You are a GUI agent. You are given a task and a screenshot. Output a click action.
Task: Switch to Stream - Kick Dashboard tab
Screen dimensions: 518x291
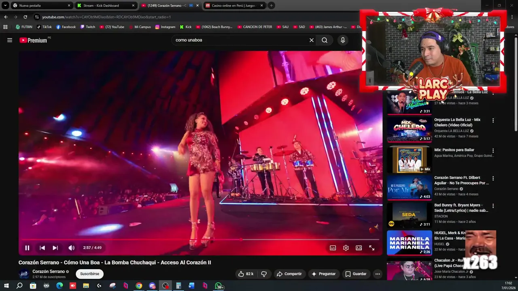106,6
